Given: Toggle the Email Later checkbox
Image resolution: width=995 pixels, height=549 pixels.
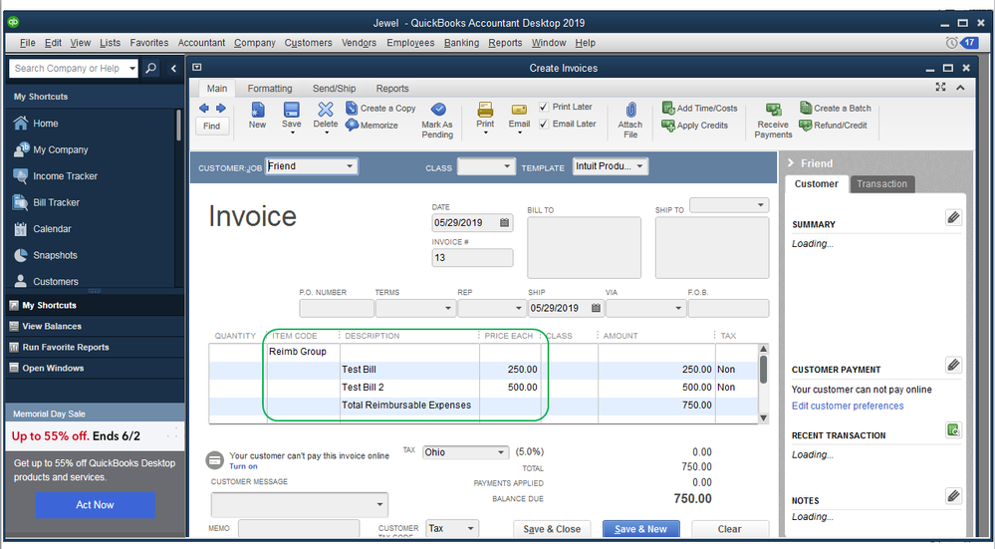Looking at the screenshot, I should (x=544, y=124).
